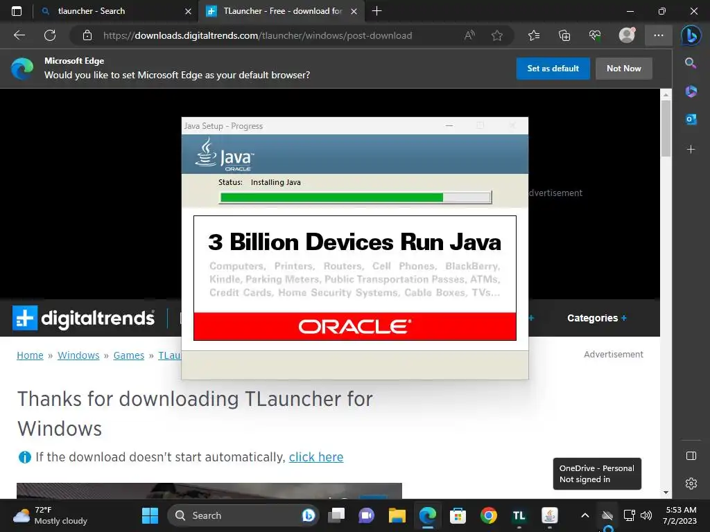Viewport: 710px width, 532px height.
Task: Open Microsoft Store from the taskbar
Action: coord(458,515)
